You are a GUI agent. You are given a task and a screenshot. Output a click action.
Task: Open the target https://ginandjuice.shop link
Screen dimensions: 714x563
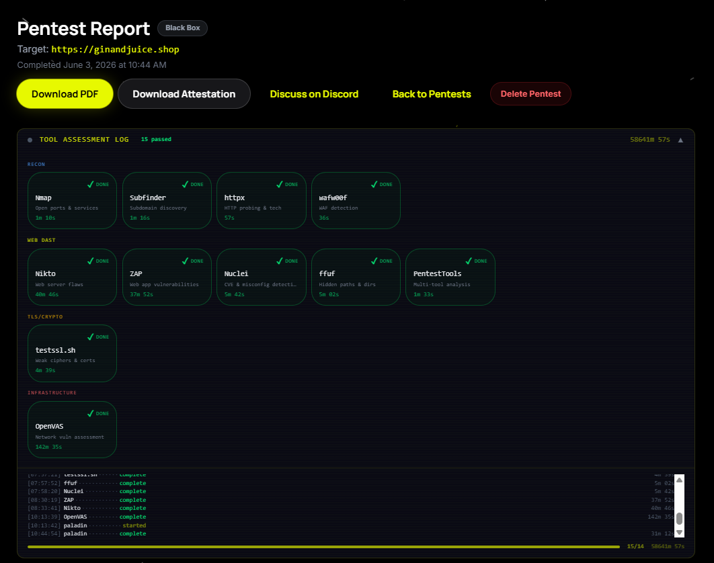tap(115, 49)
